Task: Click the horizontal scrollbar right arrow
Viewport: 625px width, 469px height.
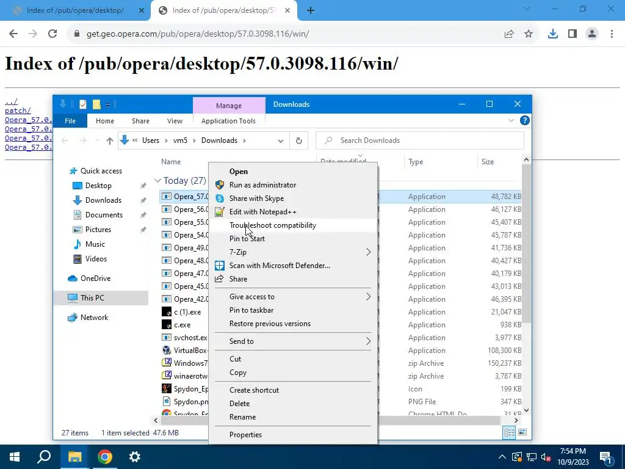Action: pyautogui.click(x=516, y=420)
